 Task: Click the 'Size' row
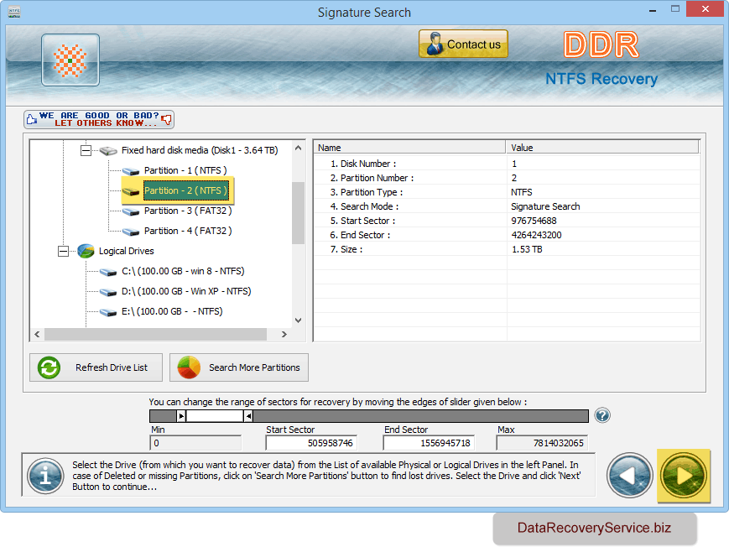coord(507,249)
